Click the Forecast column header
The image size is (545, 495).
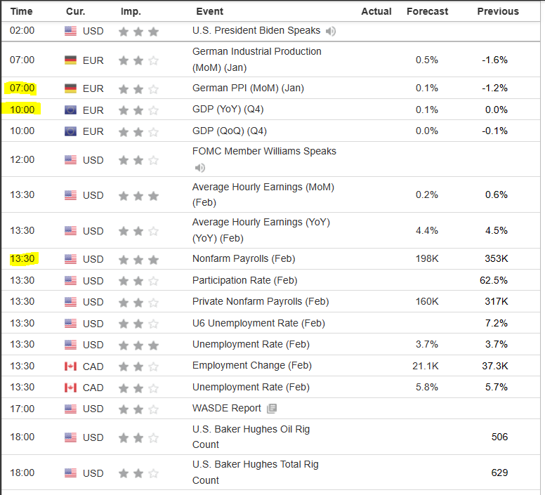pos(427,11)
